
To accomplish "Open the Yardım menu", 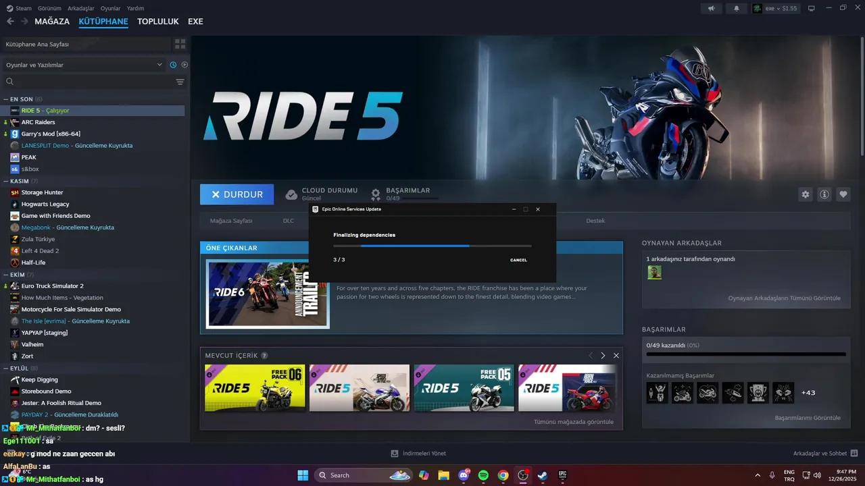I will coord(135,8).
